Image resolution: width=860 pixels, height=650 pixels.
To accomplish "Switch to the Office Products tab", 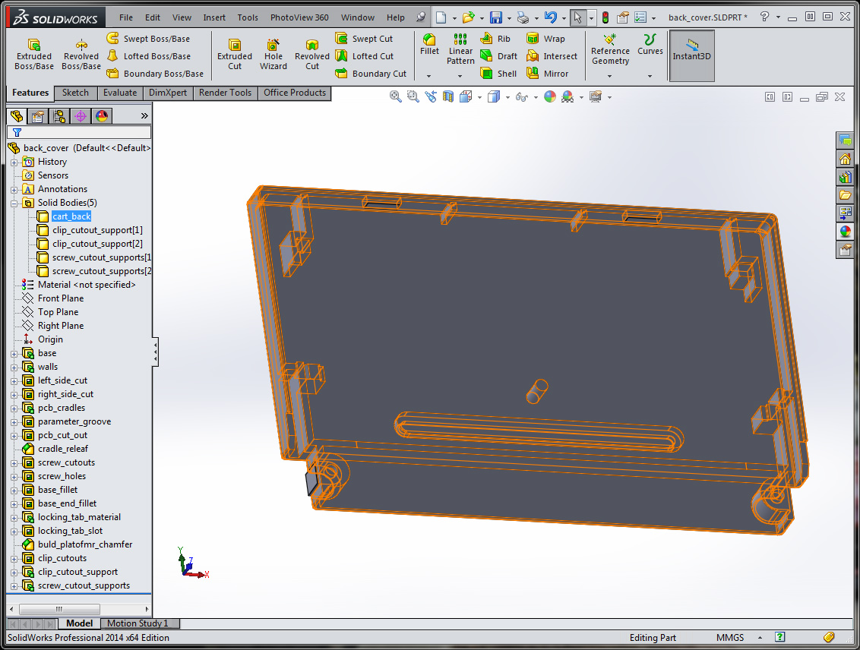I will click(x=295, y=93).
